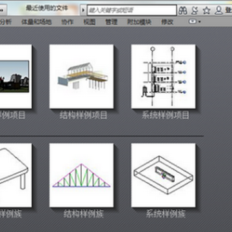Viewport: 232px width, 232px height.
Task: Expand the arrow left of search box
Action: [83, 10]
